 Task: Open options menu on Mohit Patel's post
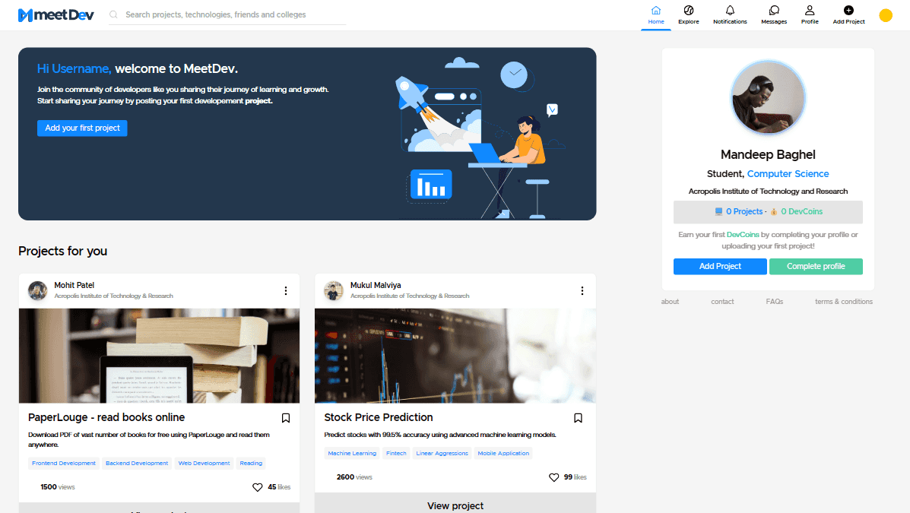[286, 291]
